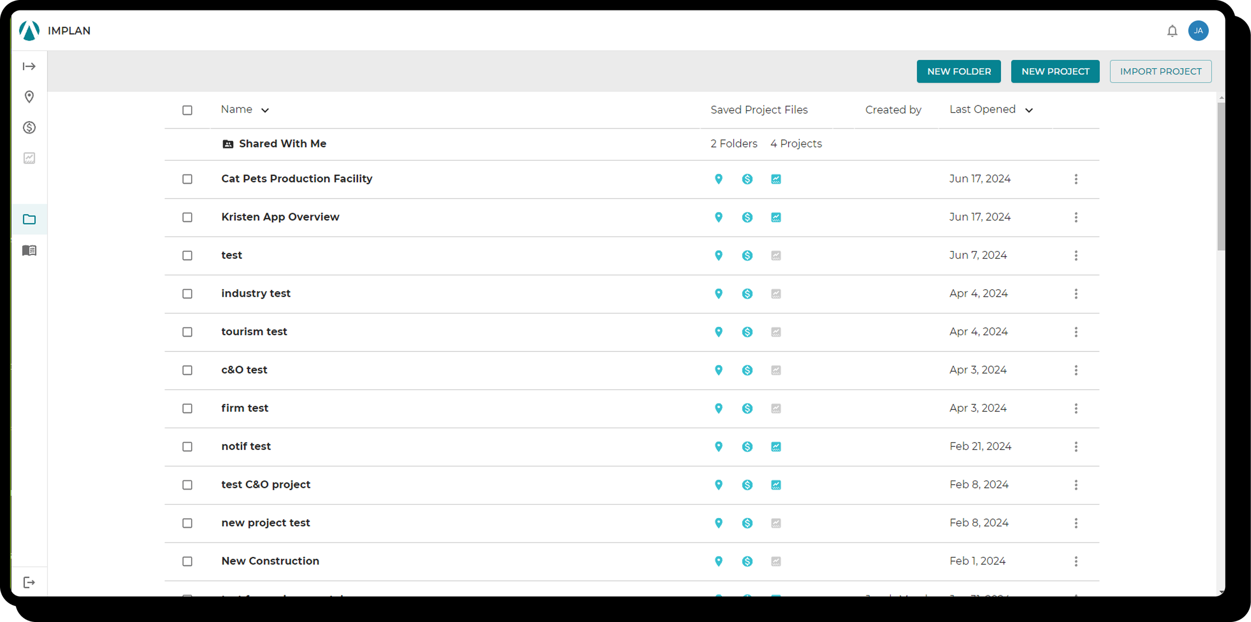
Task: Open the Impacts dollar icon in sidebar
Action: (29, 128)
